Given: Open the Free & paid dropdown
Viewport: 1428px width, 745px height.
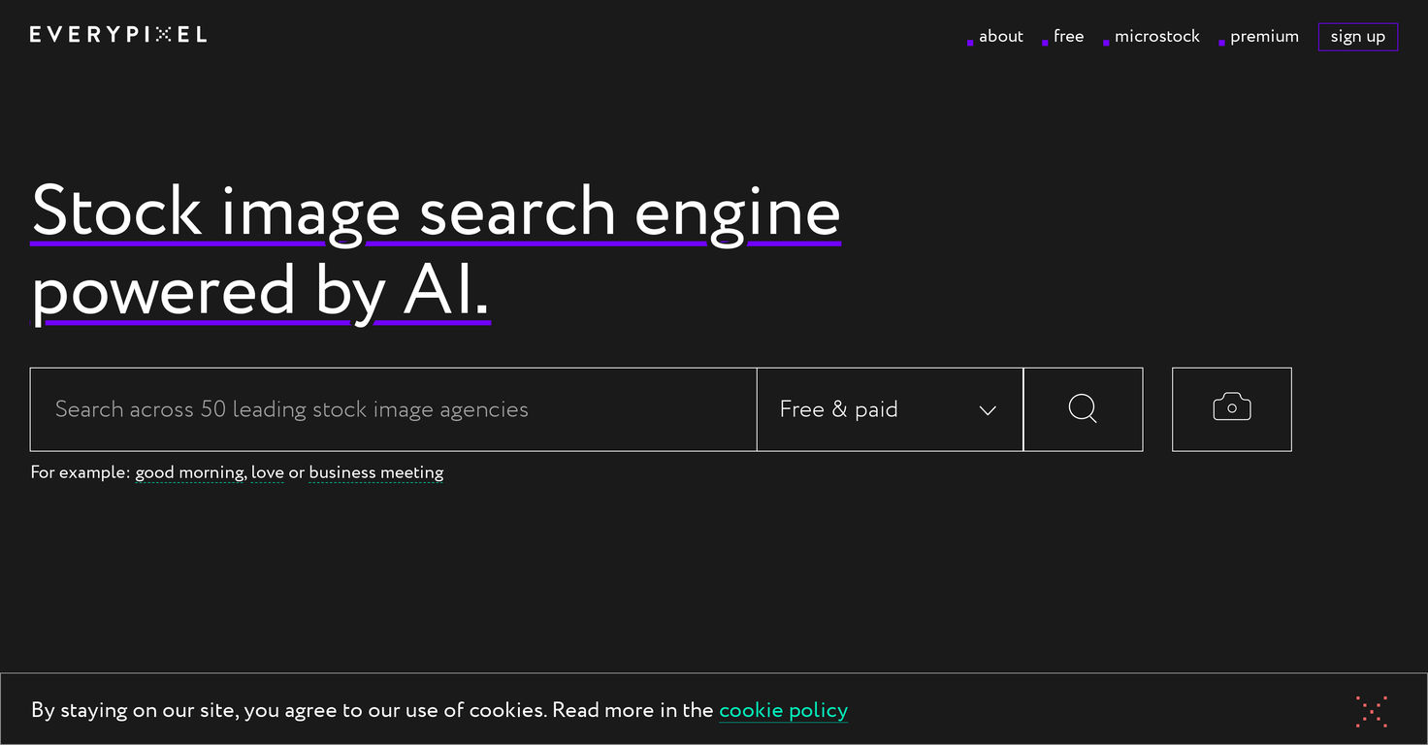Looking at the screenshot, I should tap(839, 409).
